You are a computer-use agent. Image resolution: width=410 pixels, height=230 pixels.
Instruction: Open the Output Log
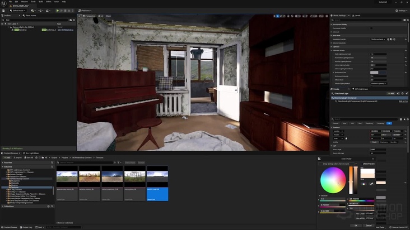coord(26,227)
